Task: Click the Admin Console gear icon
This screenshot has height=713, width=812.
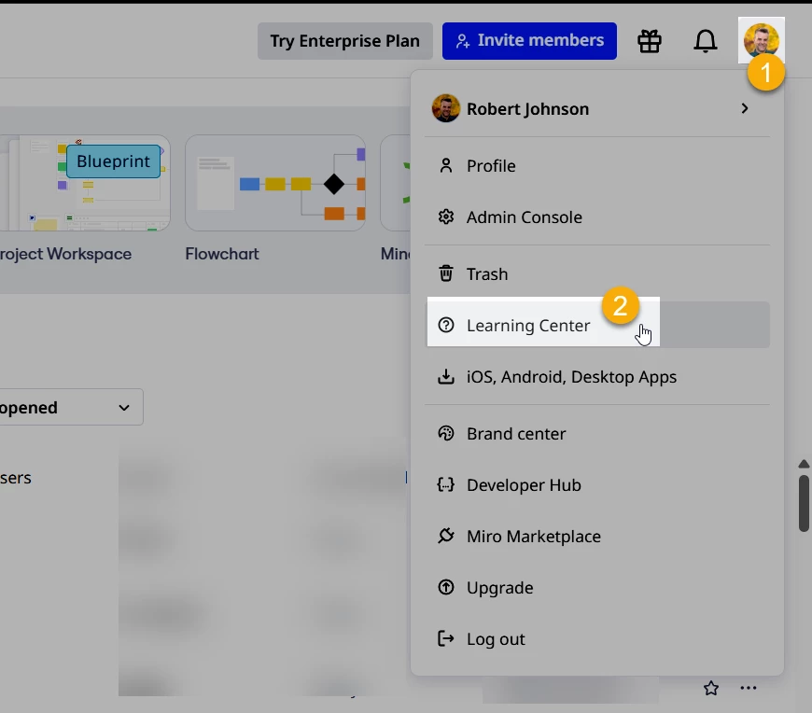Action: [446, 217]
